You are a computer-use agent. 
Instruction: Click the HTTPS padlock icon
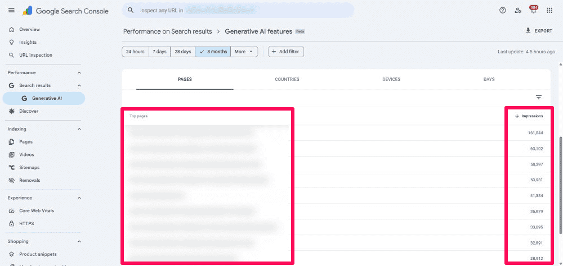point(11,224)
